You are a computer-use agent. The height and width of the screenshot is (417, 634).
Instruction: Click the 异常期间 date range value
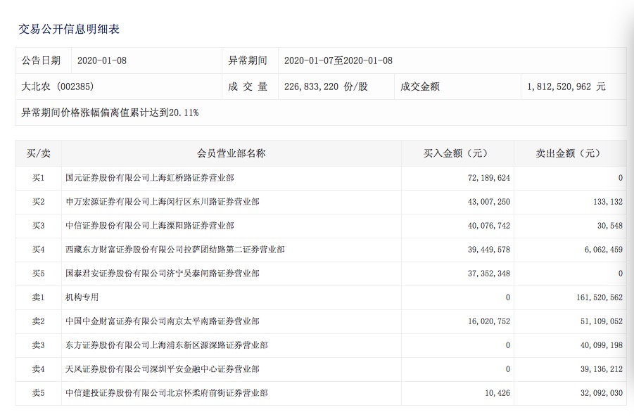[338, 60]
